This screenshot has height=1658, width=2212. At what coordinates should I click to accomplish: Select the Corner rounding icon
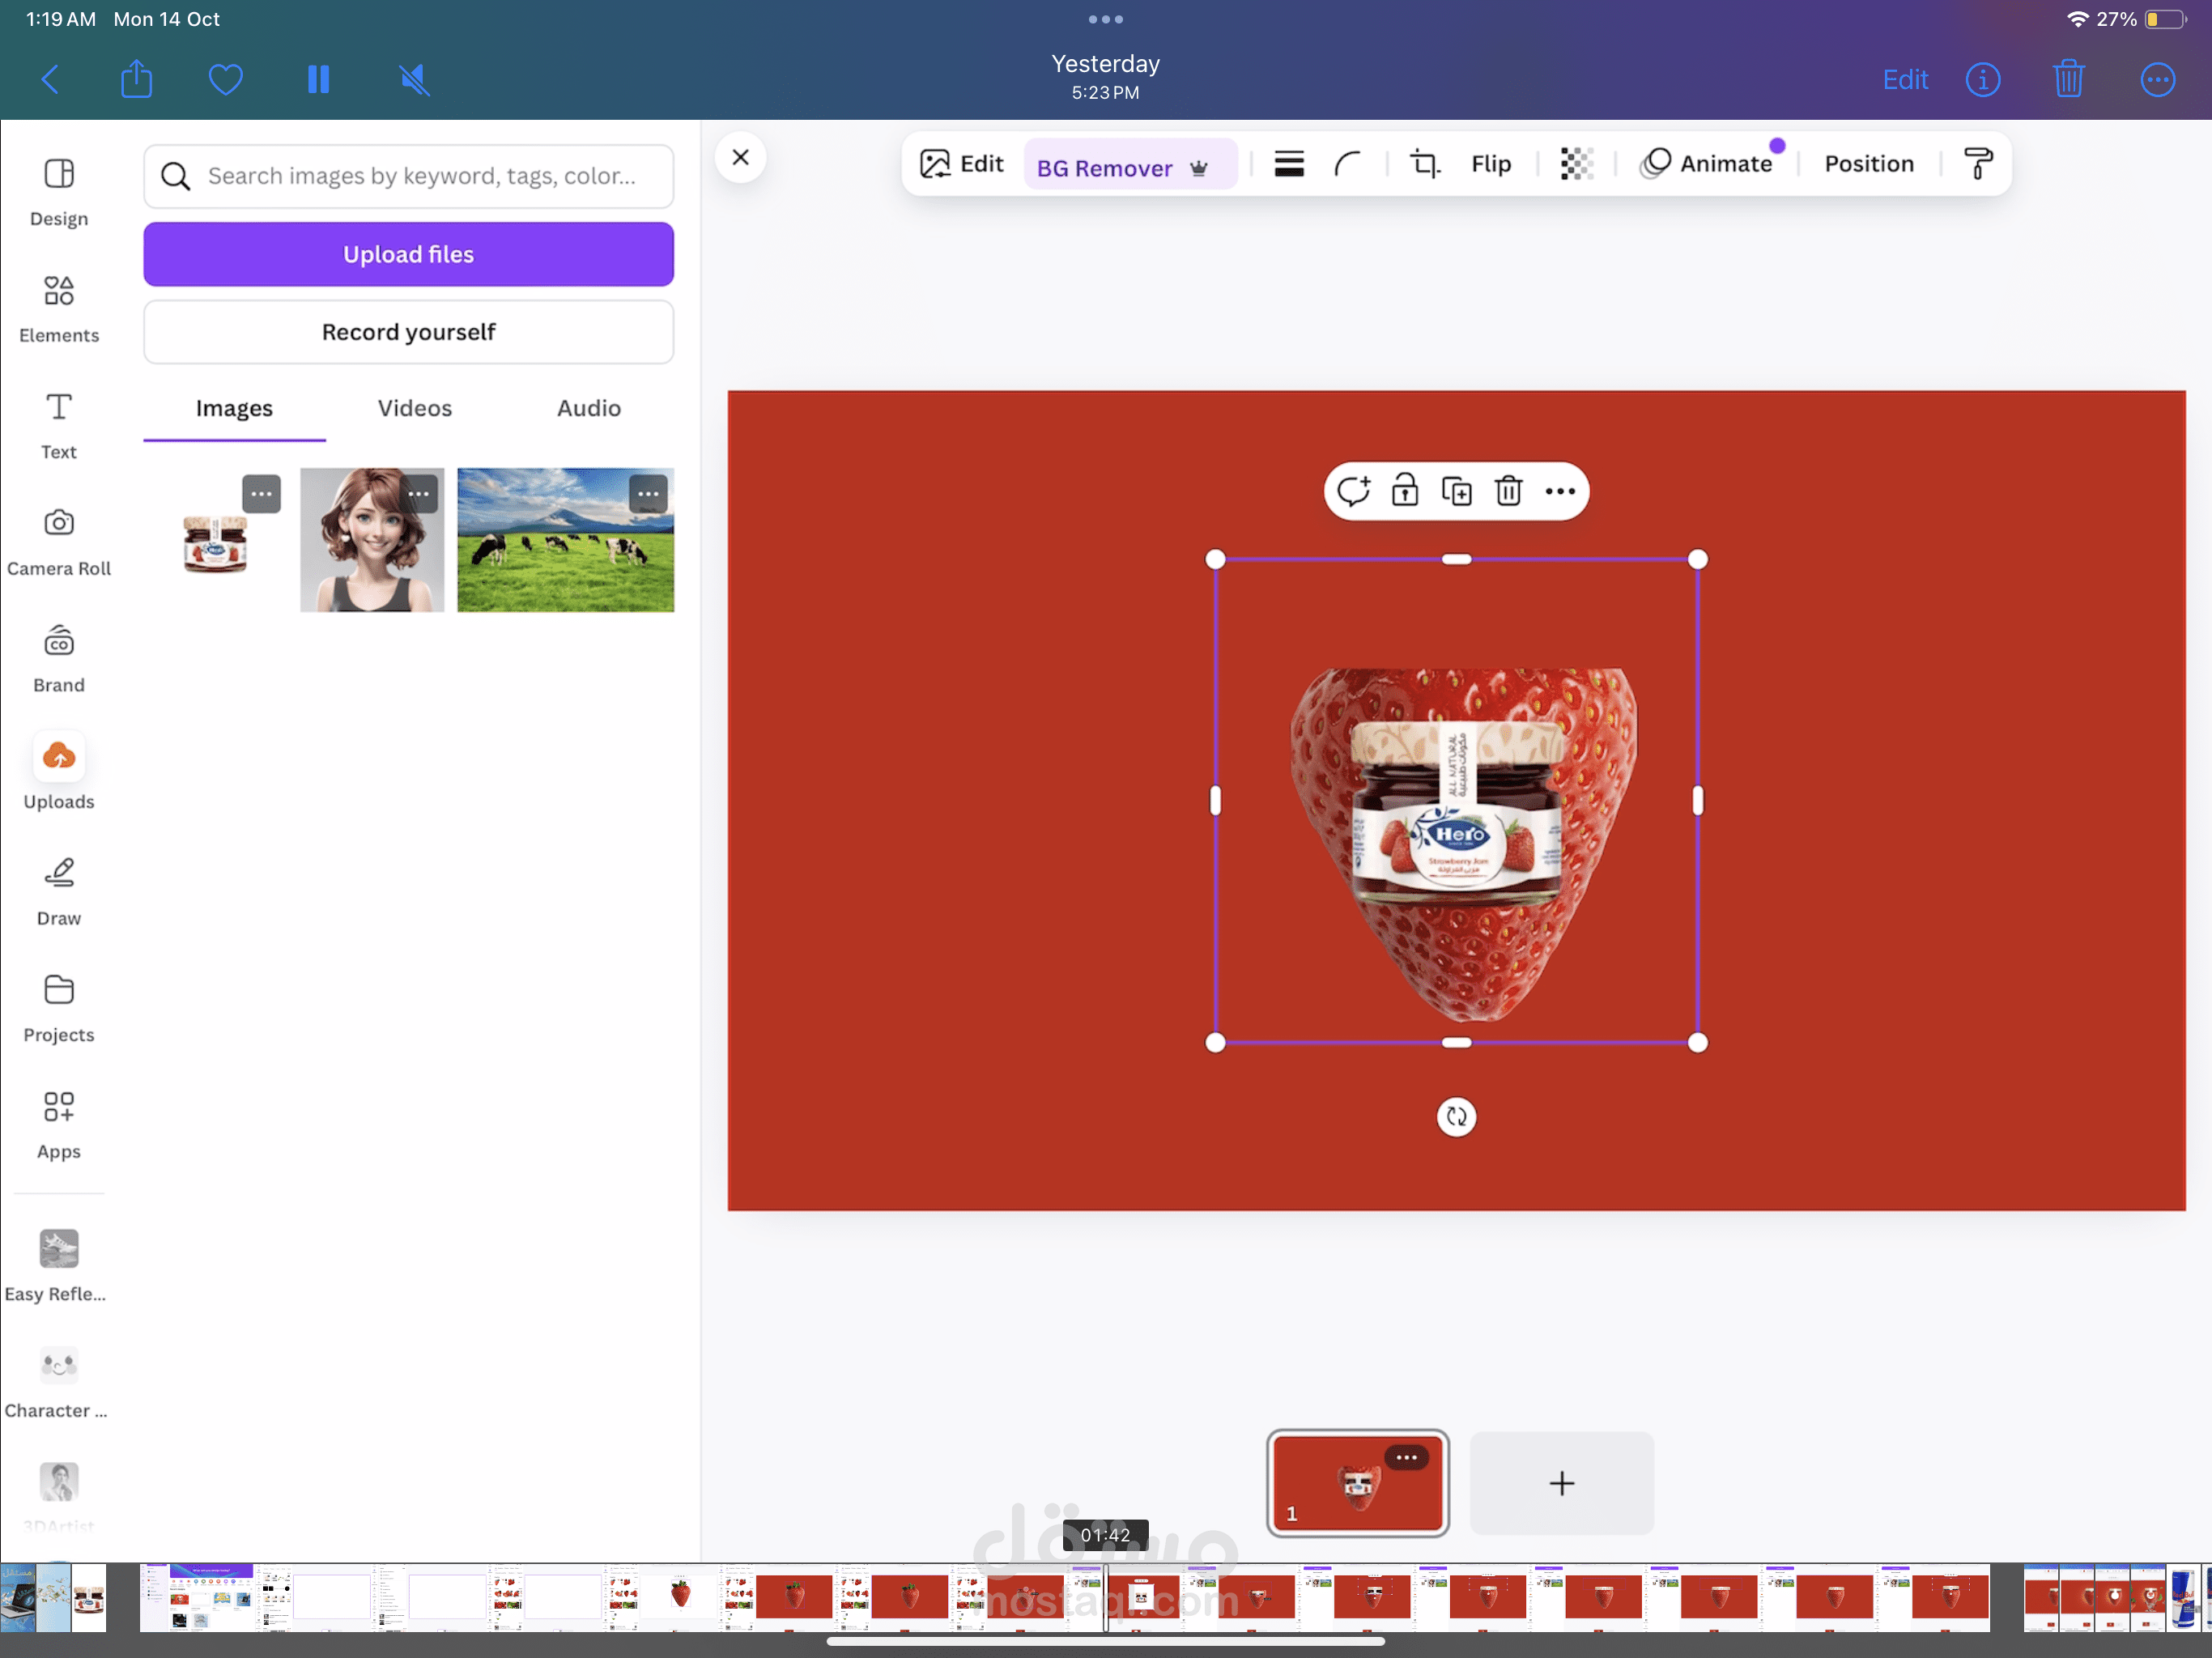click(1347, 163)
